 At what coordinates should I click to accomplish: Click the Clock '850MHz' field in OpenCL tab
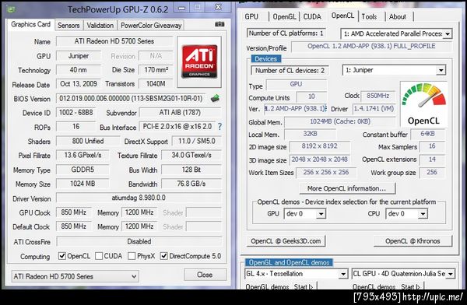[x=378, y=96]
